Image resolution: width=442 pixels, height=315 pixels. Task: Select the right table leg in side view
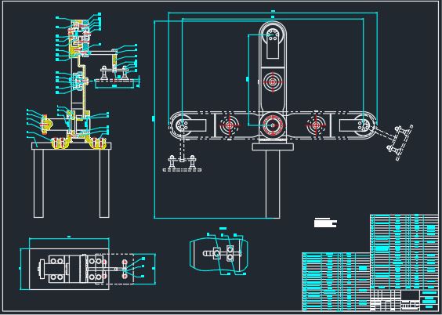104,183
